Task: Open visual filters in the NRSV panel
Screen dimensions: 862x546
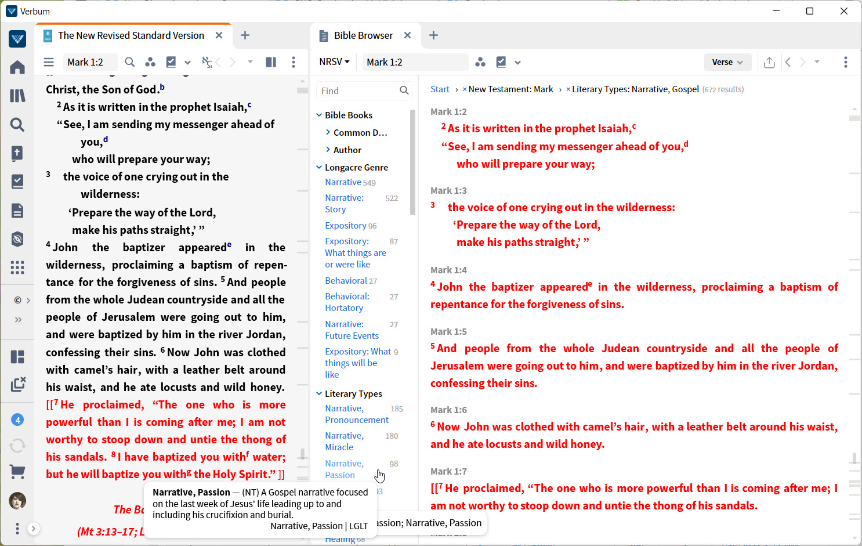Action: pyautogui.click(x=150, y=62)
